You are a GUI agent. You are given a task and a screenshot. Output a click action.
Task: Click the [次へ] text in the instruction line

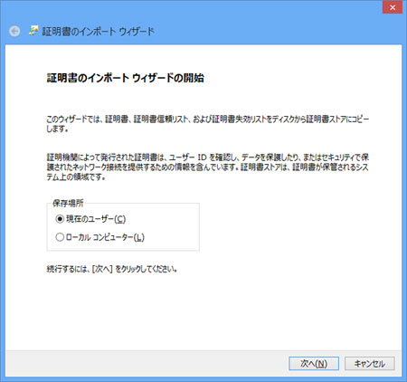click(102, 269)
